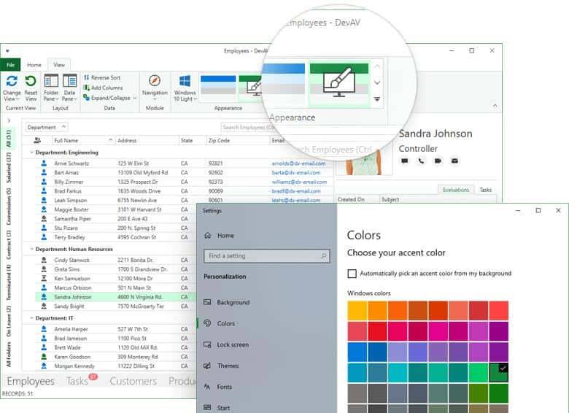The image size is (569, 413).
Task: Expand the appearance gallery dropdown in magnifier
Action: tap(377, 99)
